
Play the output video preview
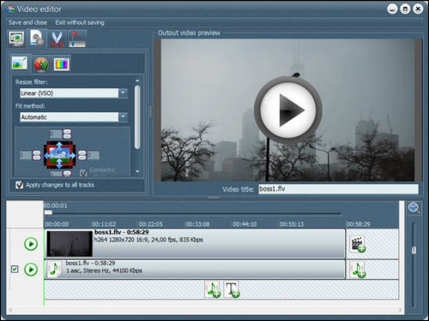pyautogui.click(x=287, y=110)
